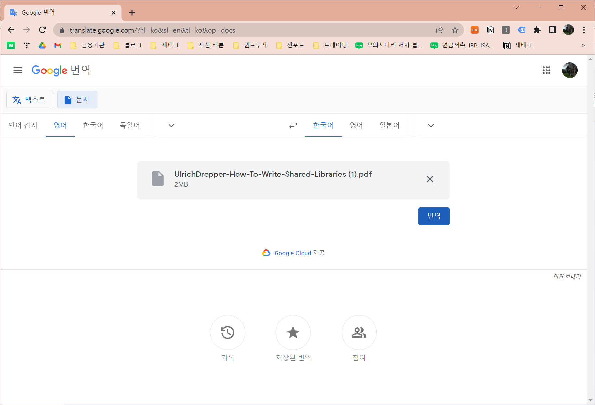Screen dimensions: 595x405
Task: Open the tab search chevron
Action: 516,8
